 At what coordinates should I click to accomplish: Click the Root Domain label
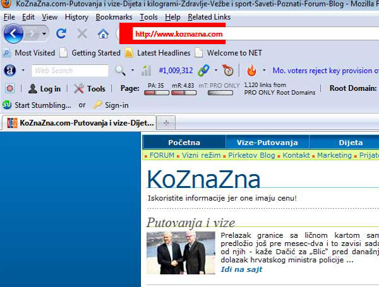coord(353,88)
